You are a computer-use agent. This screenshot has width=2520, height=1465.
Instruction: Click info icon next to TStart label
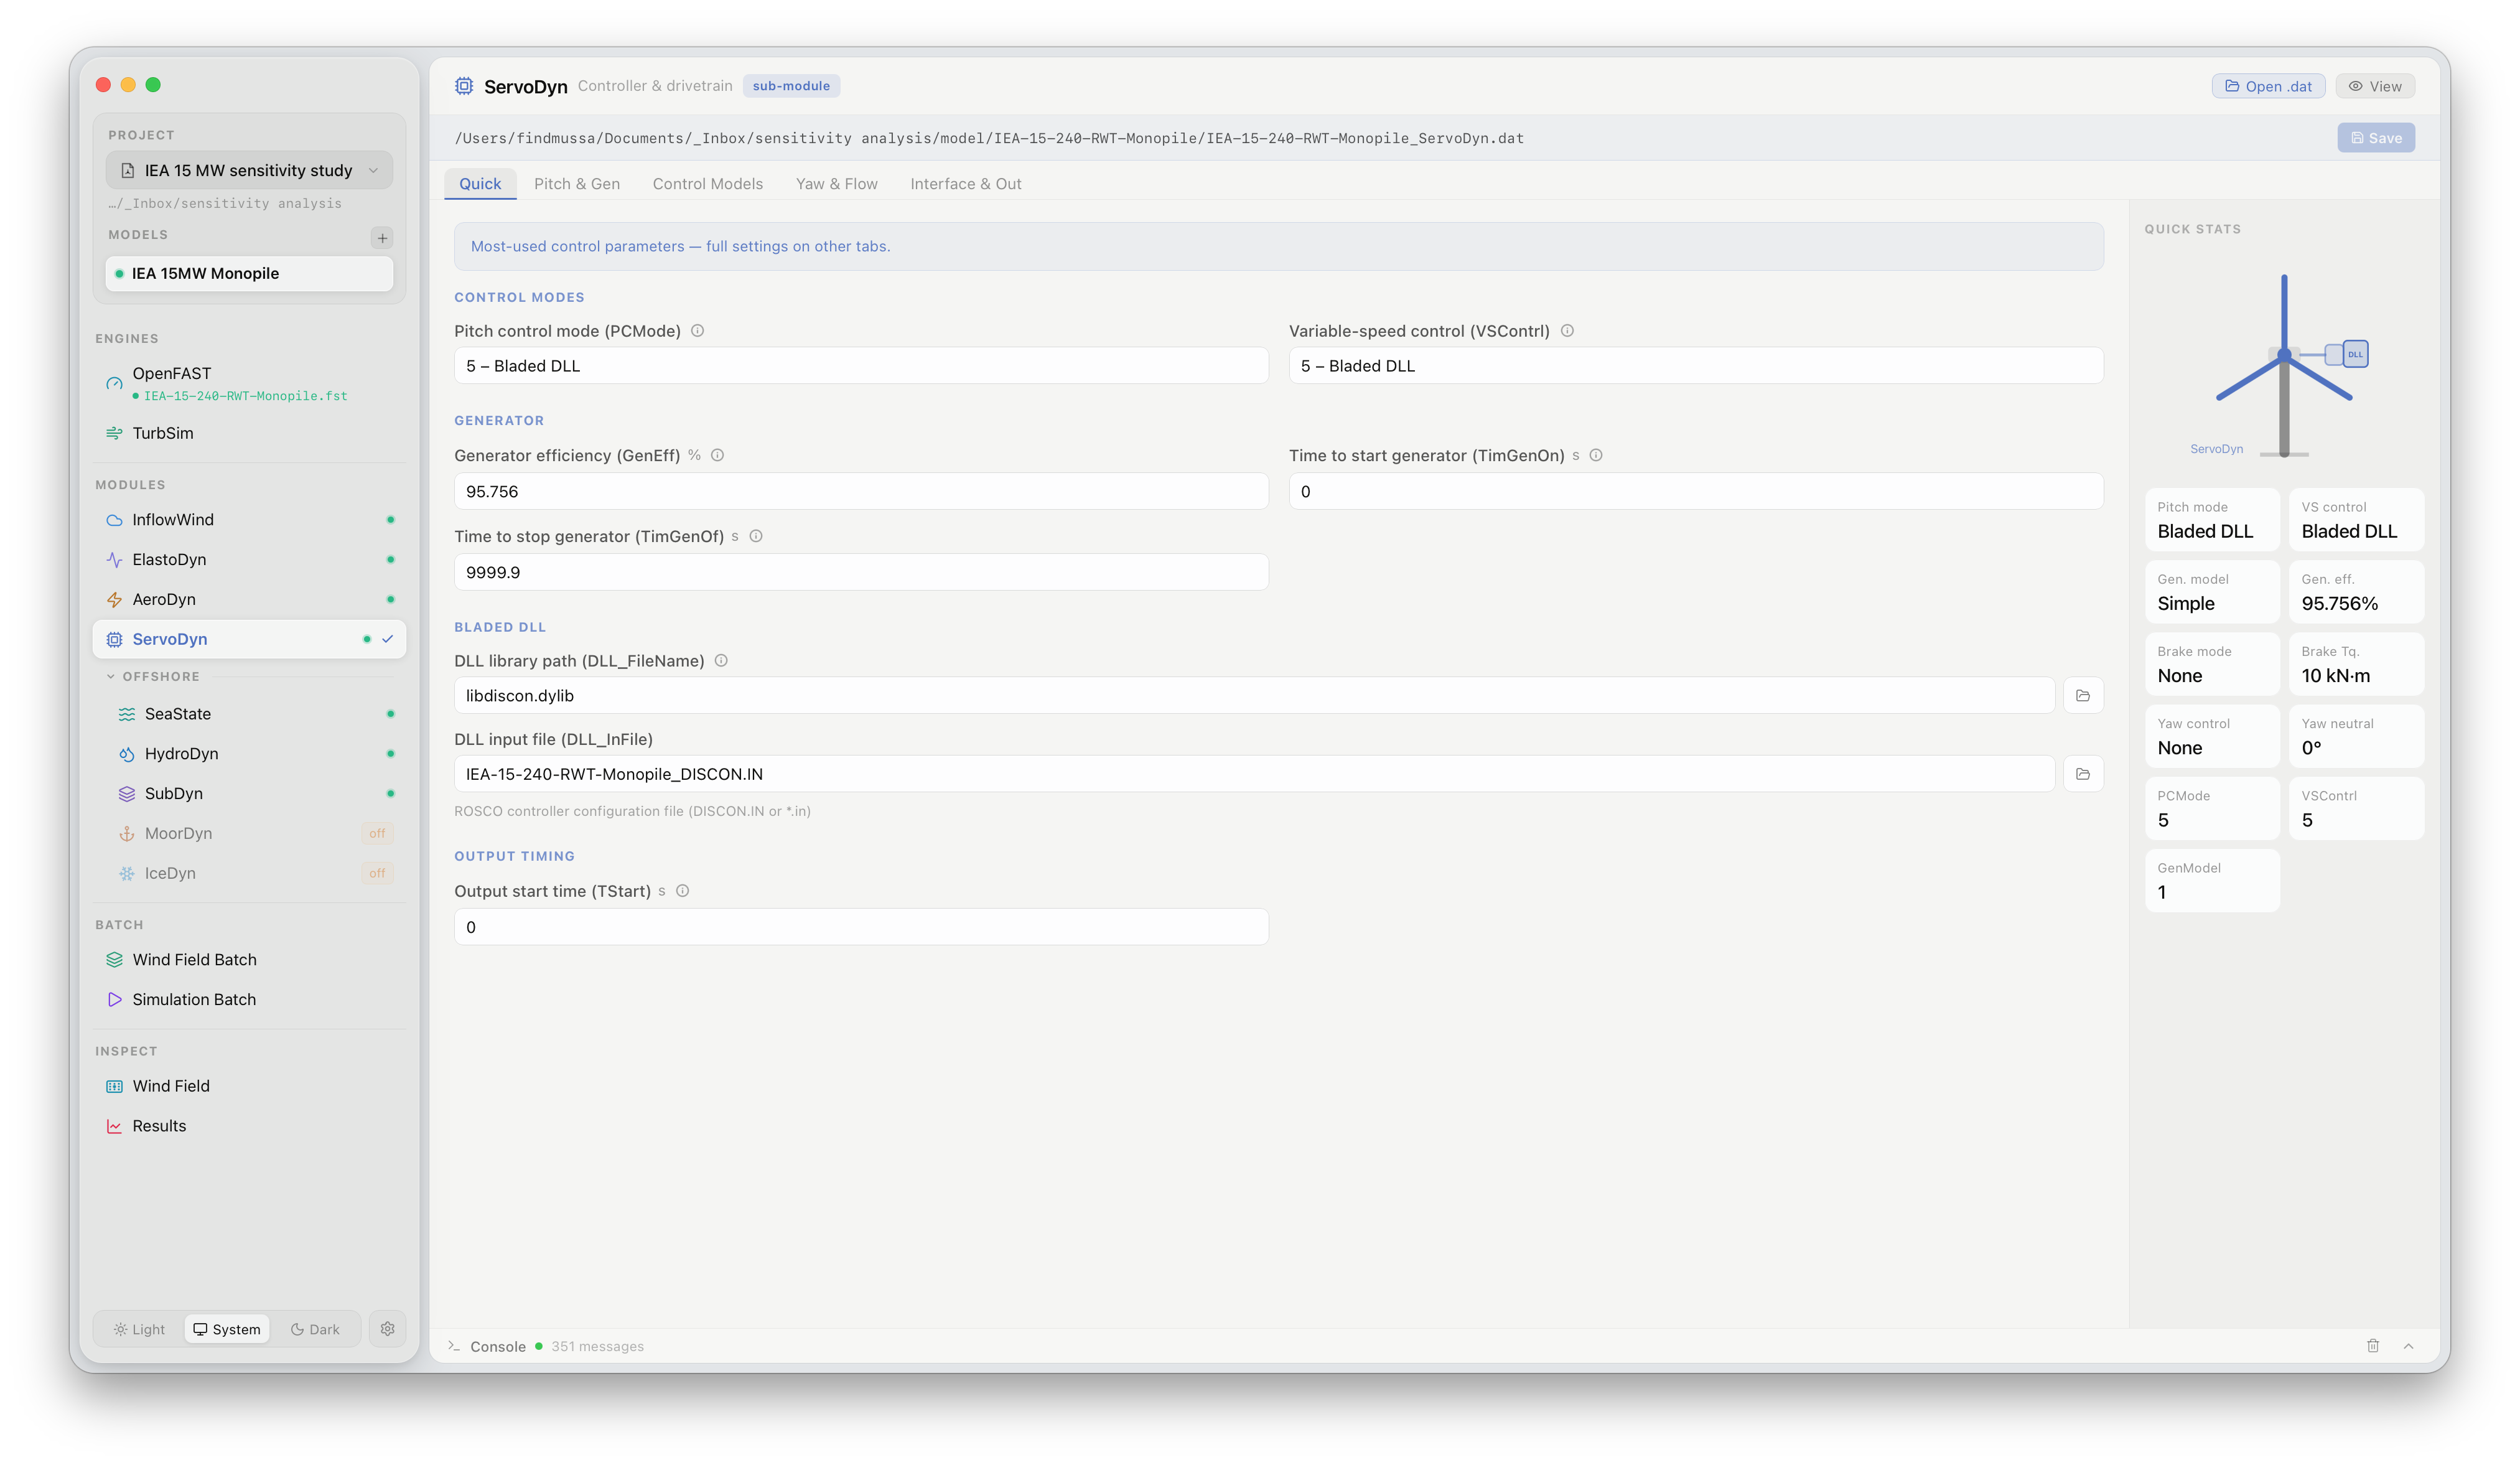click(683, 891)
